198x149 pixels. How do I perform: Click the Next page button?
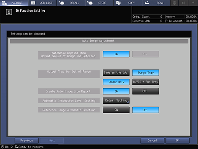[52, 141]
